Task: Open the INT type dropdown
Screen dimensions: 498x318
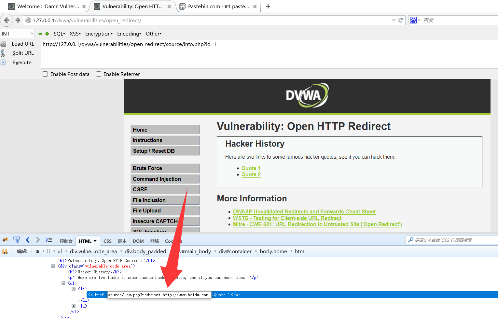Action: pos(17,34)
